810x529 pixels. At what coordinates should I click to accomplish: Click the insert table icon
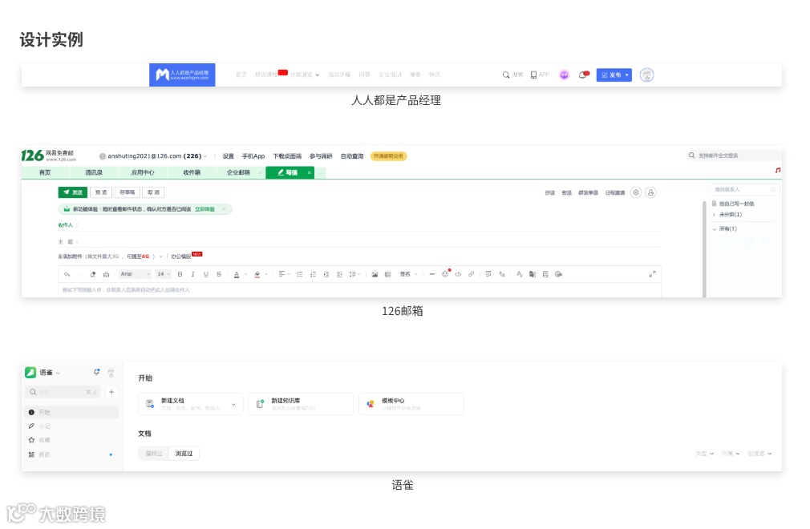coord(387,274)
